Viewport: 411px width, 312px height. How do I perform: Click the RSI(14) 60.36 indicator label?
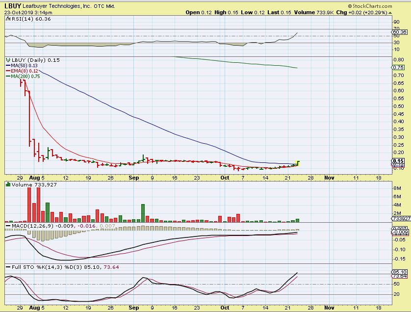coord(31,19)
